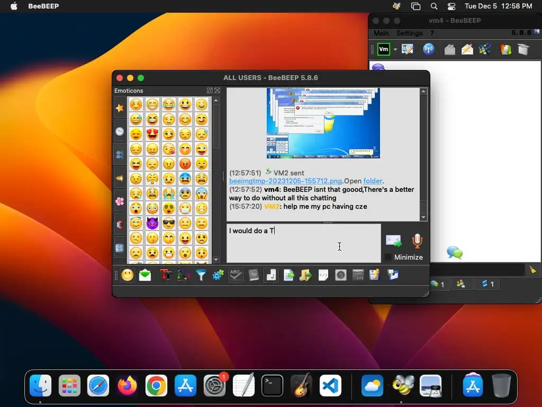542x407 pixels.
Task: Switch to the people emoticon category tab
Action: 120,155
